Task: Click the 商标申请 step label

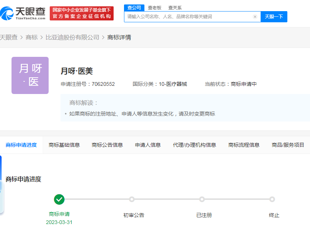Action: (x=59, y=214)
